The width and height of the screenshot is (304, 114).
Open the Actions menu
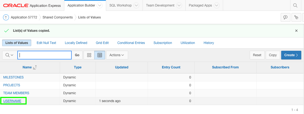coord(117,55)
